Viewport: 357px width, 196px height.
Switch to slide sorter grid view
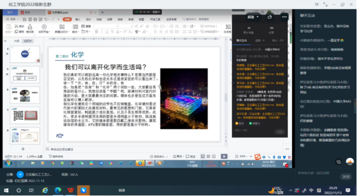pyautogui.click(x=208, y=156)
